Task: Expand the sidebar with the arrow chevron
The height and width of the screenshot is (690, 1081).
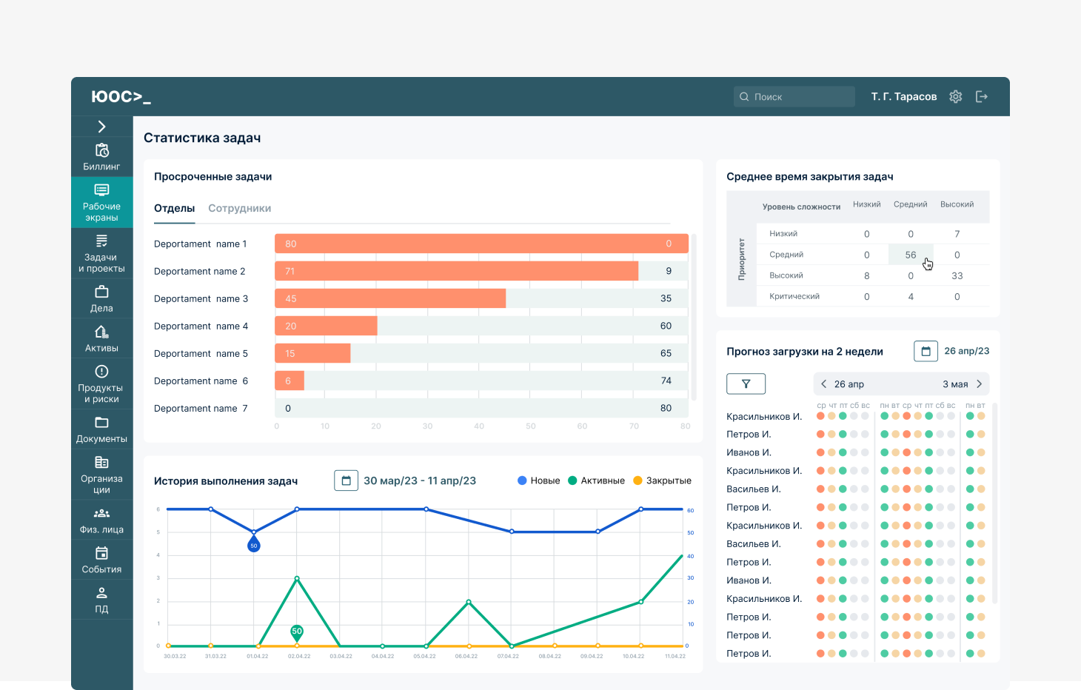Action: pyautogui.click(x=102, y=127)
